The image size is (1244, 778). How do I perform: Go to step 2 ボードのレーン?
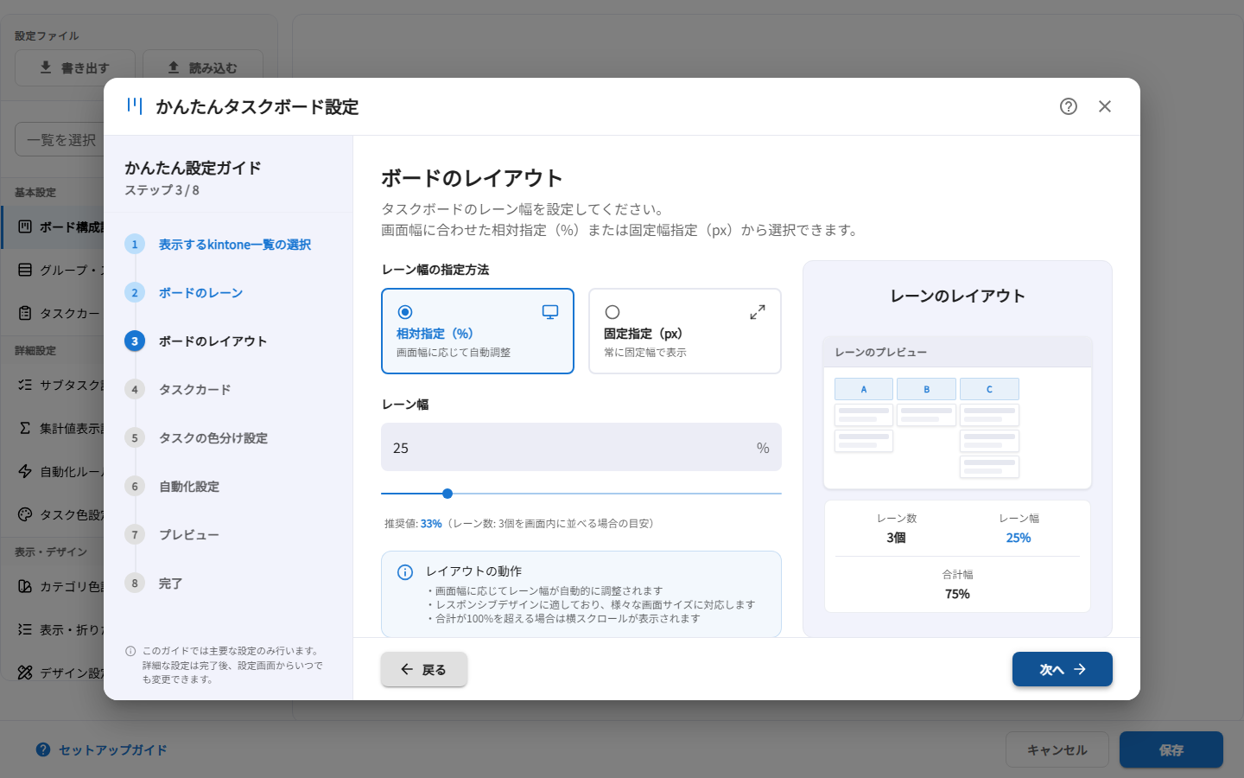point(228,293)
